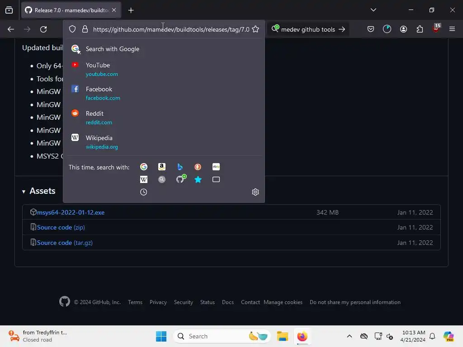Open Status footer link
This screenshot has height=347, width=463.
point(207,302)
